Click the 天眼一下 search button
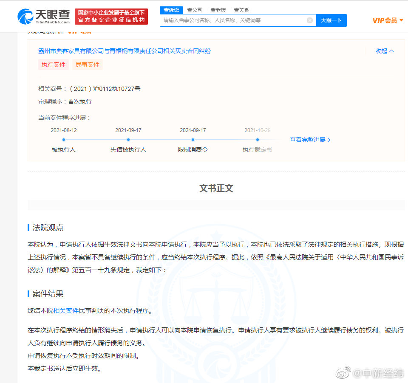This screenshot has height=383, width=408. coord(331,20)
